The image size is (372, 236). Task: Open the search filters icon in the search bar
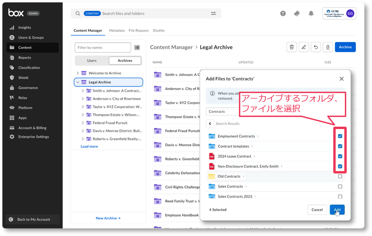(x=213, y=13)
